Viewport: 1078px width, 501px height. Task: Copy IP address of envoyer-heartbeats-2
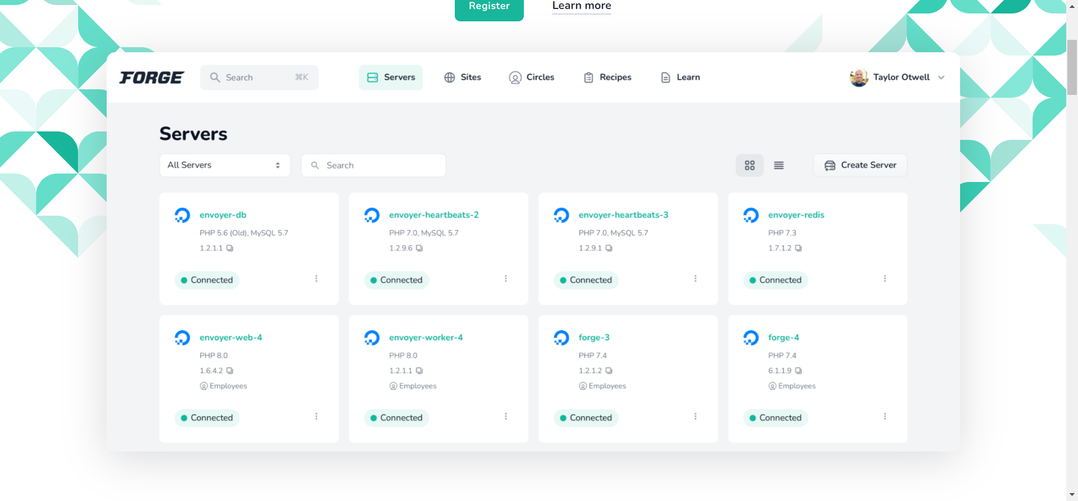(419, 248)
